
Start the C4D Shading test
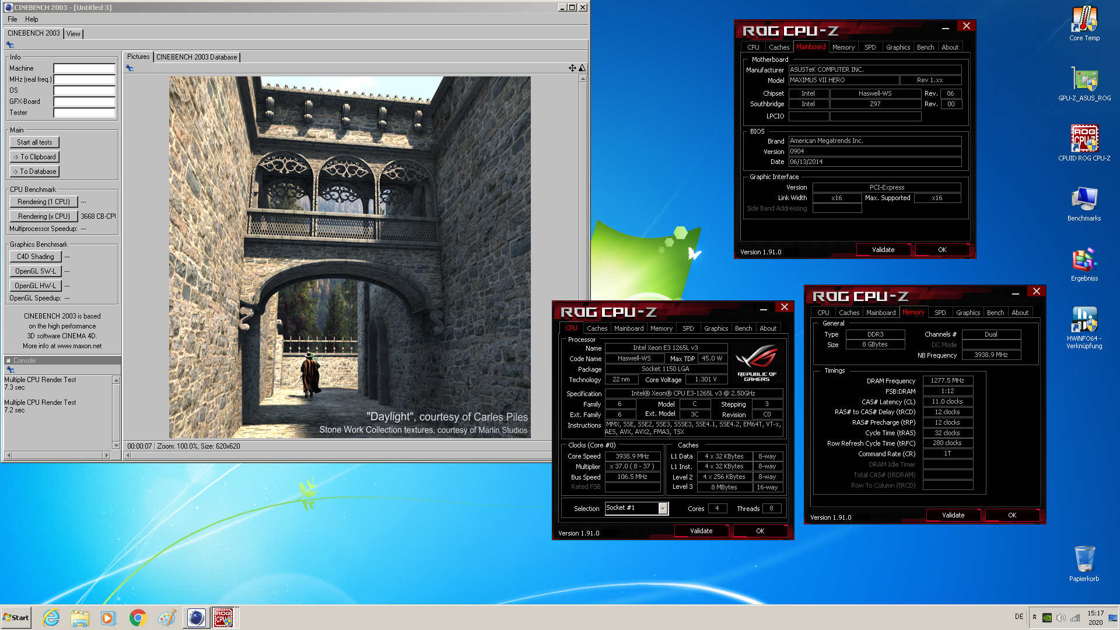[35, 257]
